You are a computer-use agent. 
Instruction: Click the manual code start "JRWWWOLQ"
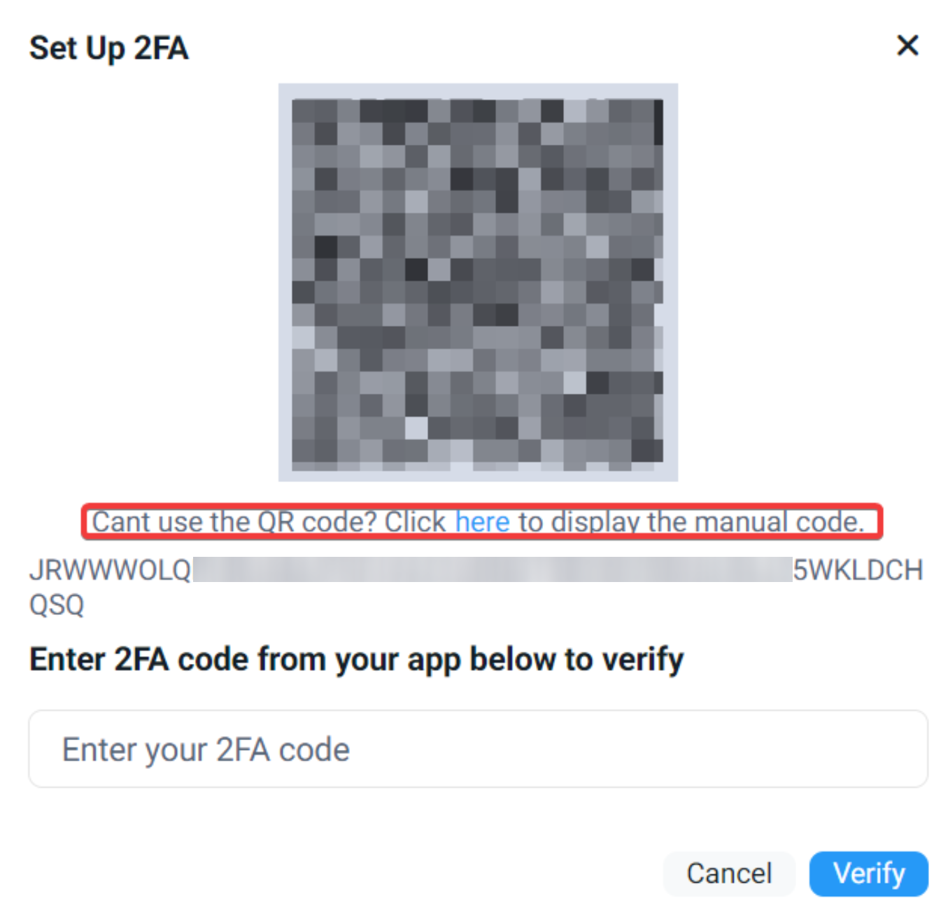click(110, 570)
